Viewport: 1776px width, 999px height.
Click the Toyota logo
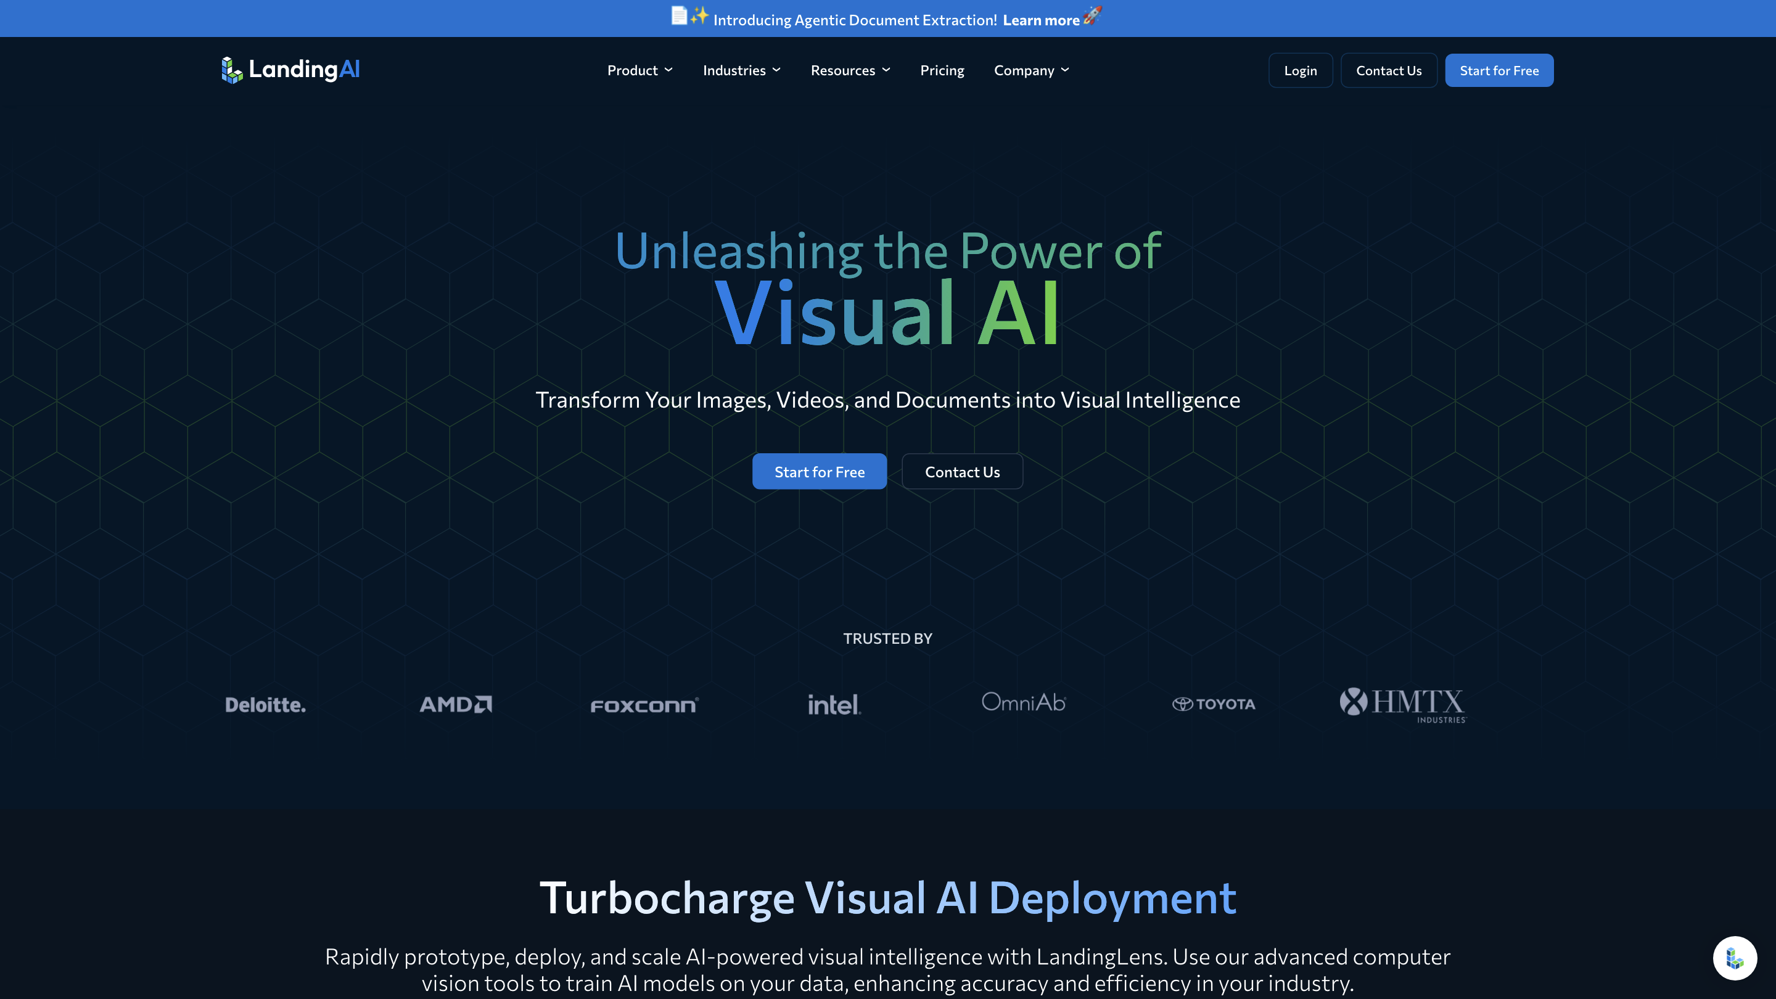[1214, 704]
